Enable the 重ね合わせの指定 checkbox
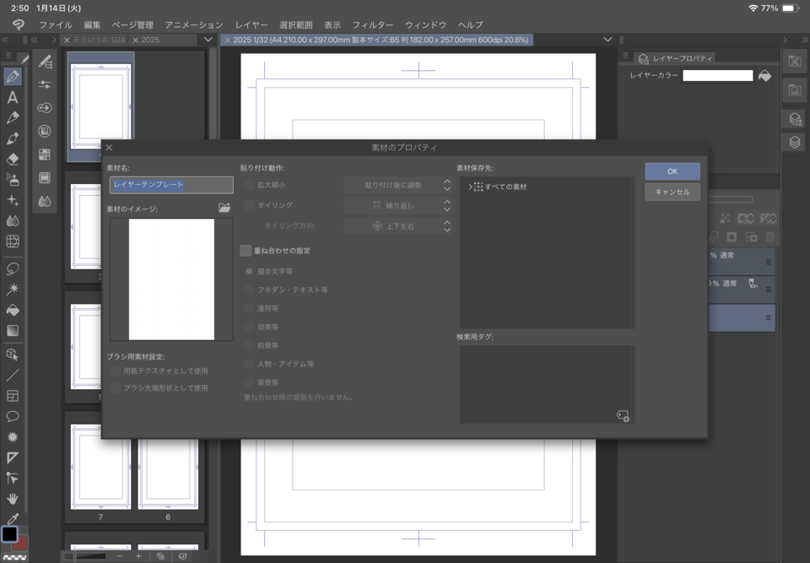This screenshot has width=810, height=563. (246, 251)
